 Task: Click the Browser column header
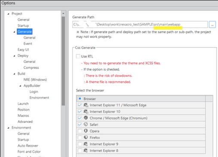(x=141, y=99)
